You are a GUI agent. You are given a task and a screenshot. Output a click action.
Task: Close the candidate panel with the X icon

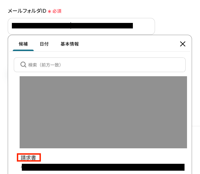pos(183,44)
